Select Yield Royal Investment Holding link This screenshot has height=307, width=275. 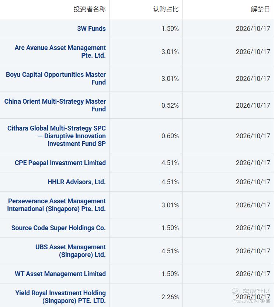click(x=60, y=297)
